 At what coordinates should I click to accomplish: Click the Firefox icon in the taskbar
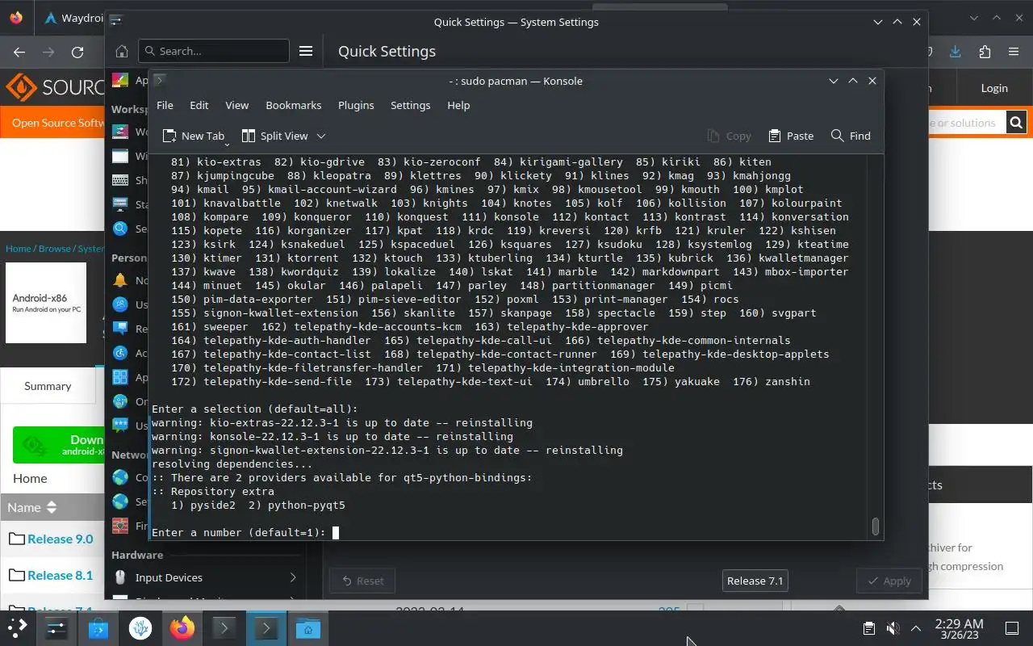pyautogui.click(x=182, y=627)
